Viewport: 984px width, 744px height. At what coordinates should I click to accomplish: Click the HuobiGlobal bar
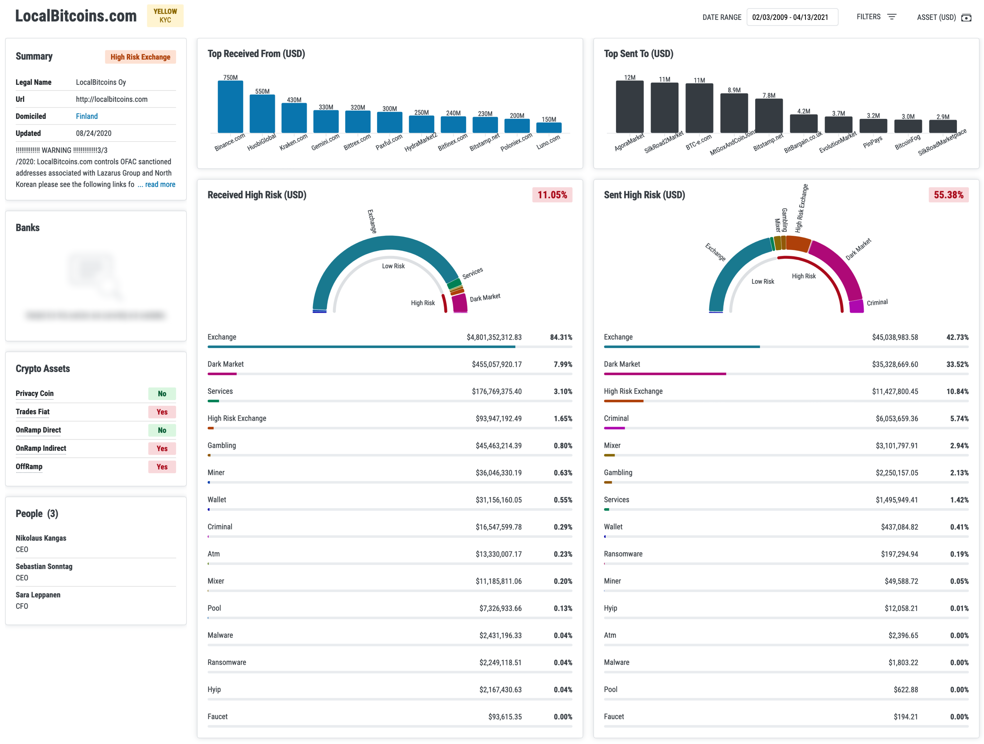point(262,114)
